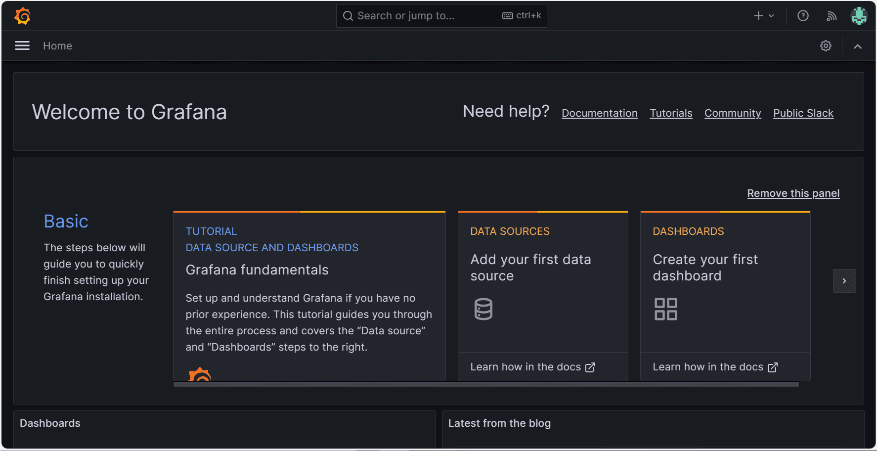Click Remove this panel
The height and width of the screenshot is (451, 877).
coord(793,193)
